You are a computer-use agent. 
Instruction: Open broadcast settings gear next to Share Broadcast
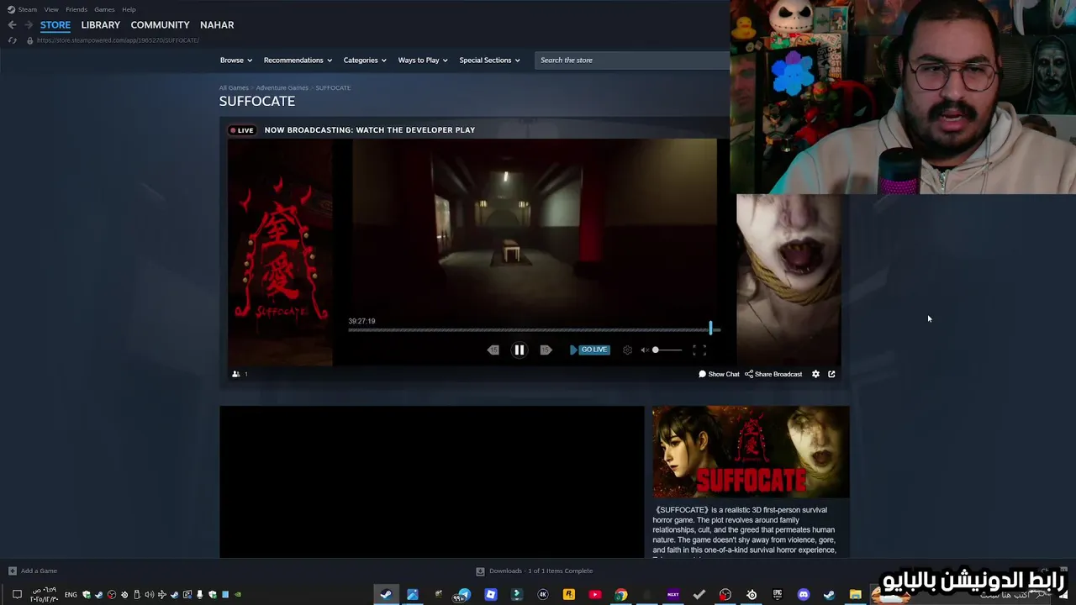pyautogui.click(x=815, y=374)
